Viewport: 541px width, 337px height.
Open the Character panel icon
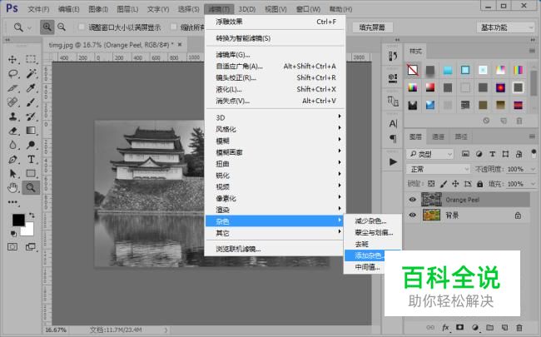393,123
